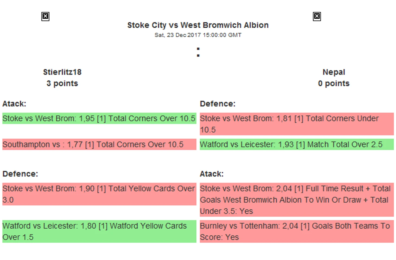The image size is (396, 260).
Task: Click the 0 points score label
Action: click(334, 84)
